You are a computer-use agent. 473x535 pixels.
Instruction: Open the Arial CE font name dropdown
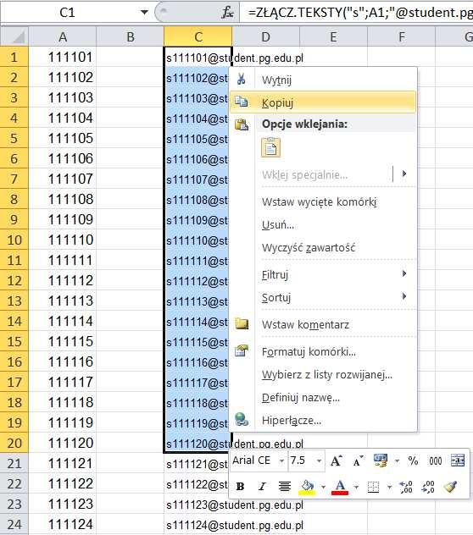point(282,461)
